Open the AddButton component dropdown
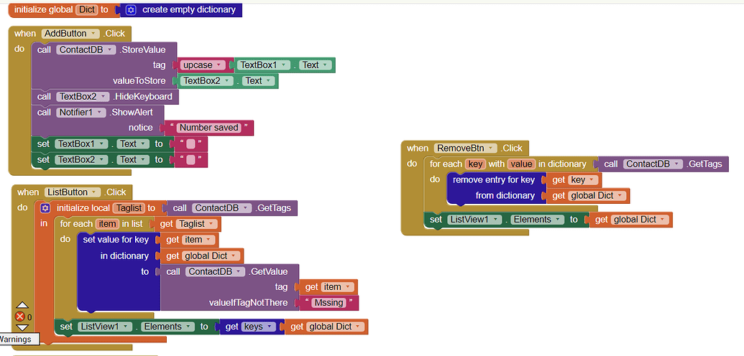Image resolution: width=744 pixels, height=356 pixels. tap(72, 34)
